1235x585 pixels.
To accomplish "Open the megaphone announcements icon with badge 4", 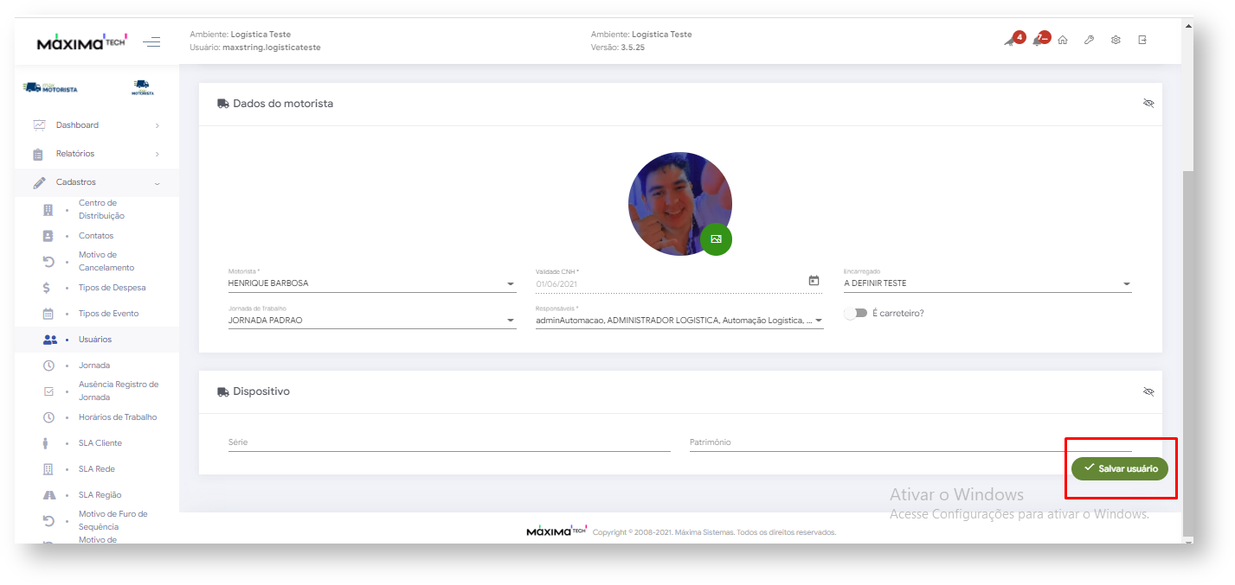I will pyautogui.click(x=1013, y=40).
